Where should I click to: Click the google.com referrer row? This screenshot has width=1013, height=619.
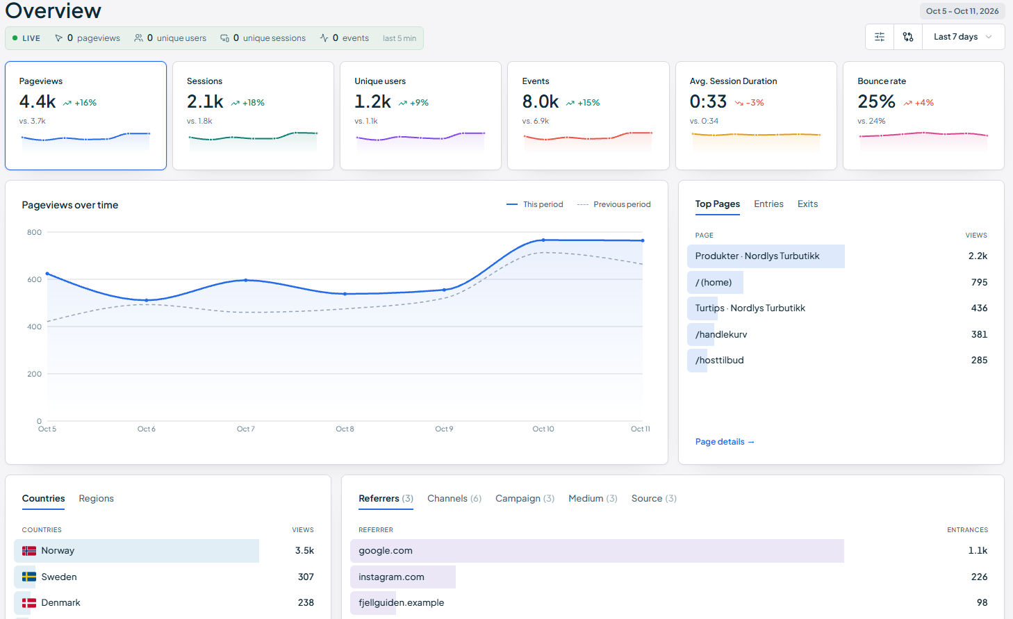point(673,551)
